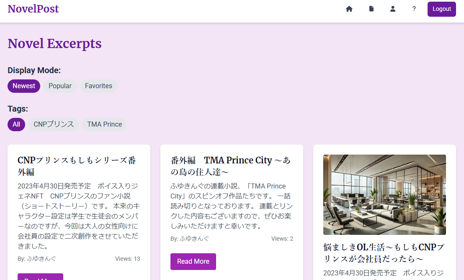Screen dimensions: 464x280
Task: Filter posts by TMA Prince tag
Action: coord(104,124)
